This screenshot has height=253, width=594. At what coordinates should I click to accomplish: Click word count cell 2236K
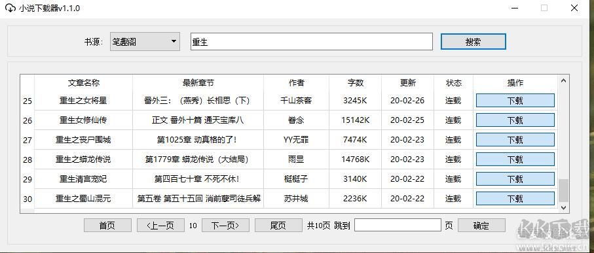[x=356, y=199]
